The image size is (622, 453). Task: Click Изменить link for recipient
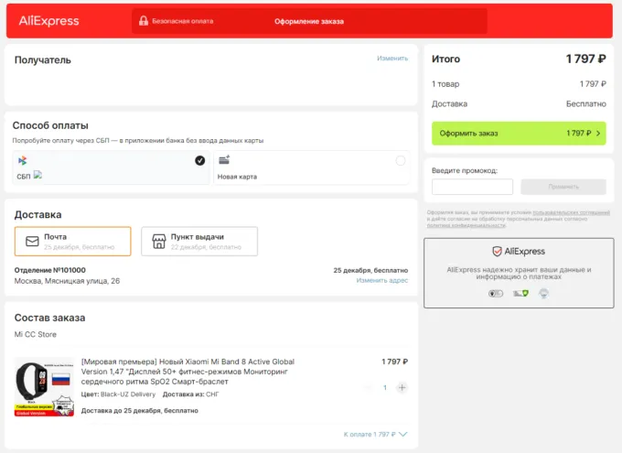391,59
